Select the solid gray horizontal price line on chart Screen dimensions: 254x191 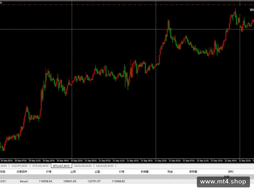pyautogui.click(x=127, y=29)
